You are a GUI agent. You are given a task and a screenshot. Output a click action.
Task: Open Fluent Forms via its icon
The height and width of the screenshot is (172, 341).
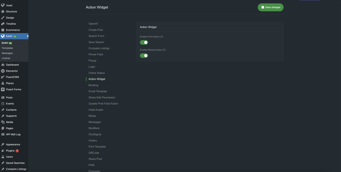point(3,89)
